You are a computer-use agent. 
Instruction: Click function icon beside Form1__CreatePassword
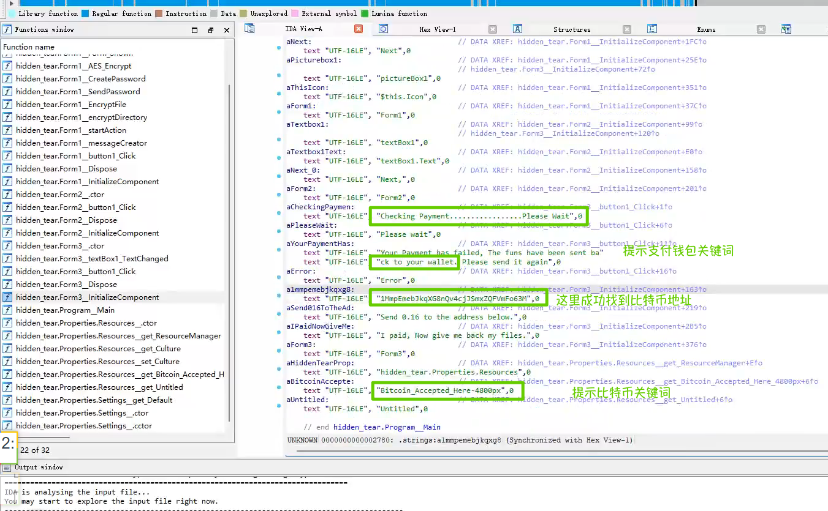click(8, 78)
